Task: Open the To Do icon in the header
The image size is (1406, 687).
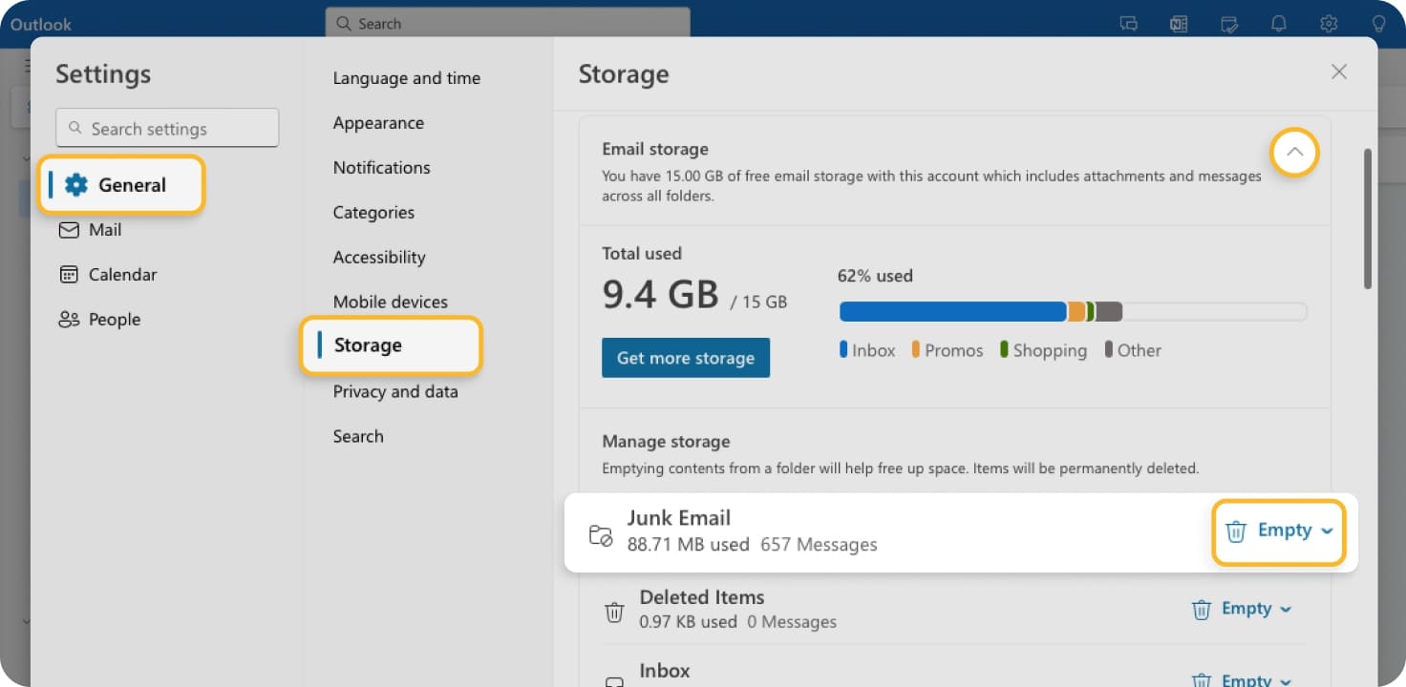Action: point(1229,24)
